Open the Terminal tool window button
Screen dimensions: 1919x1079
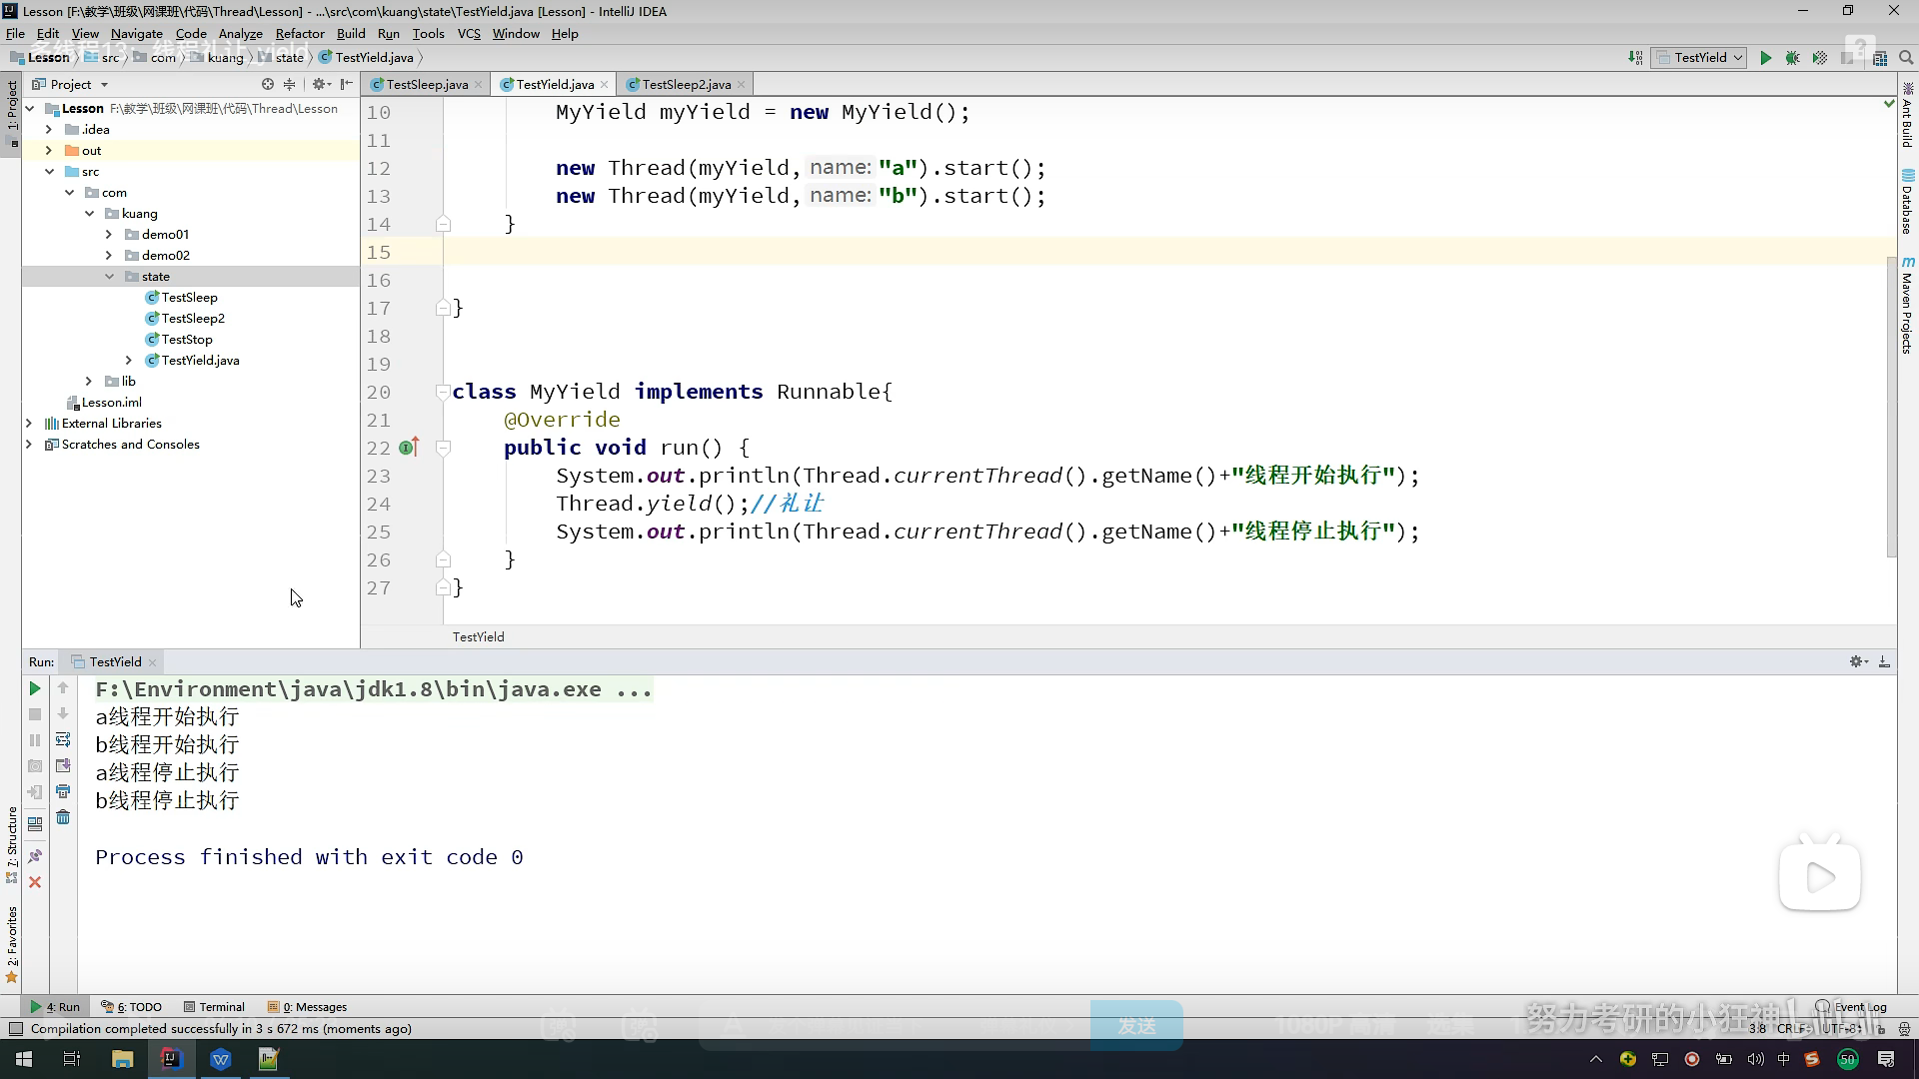pos(214,1007)
